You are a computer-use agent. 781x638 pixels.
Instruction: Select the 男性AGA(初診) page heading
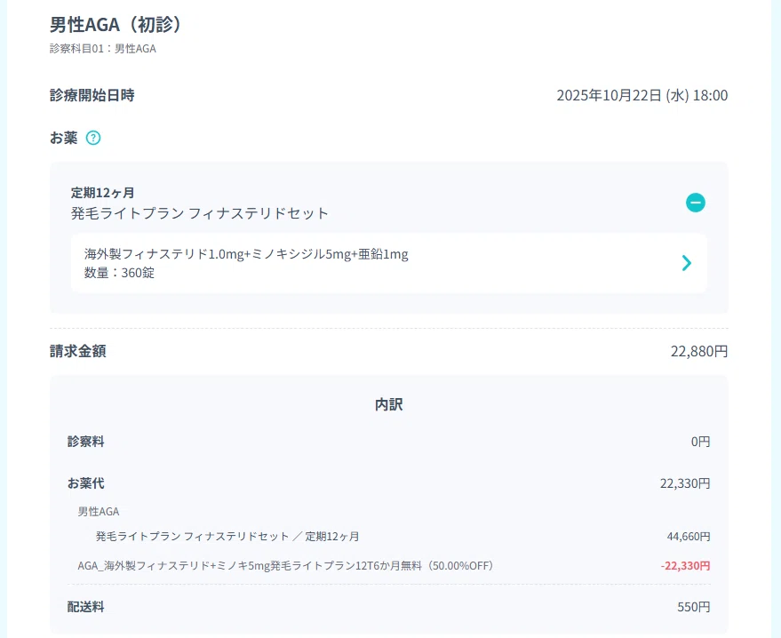point(117,25)
